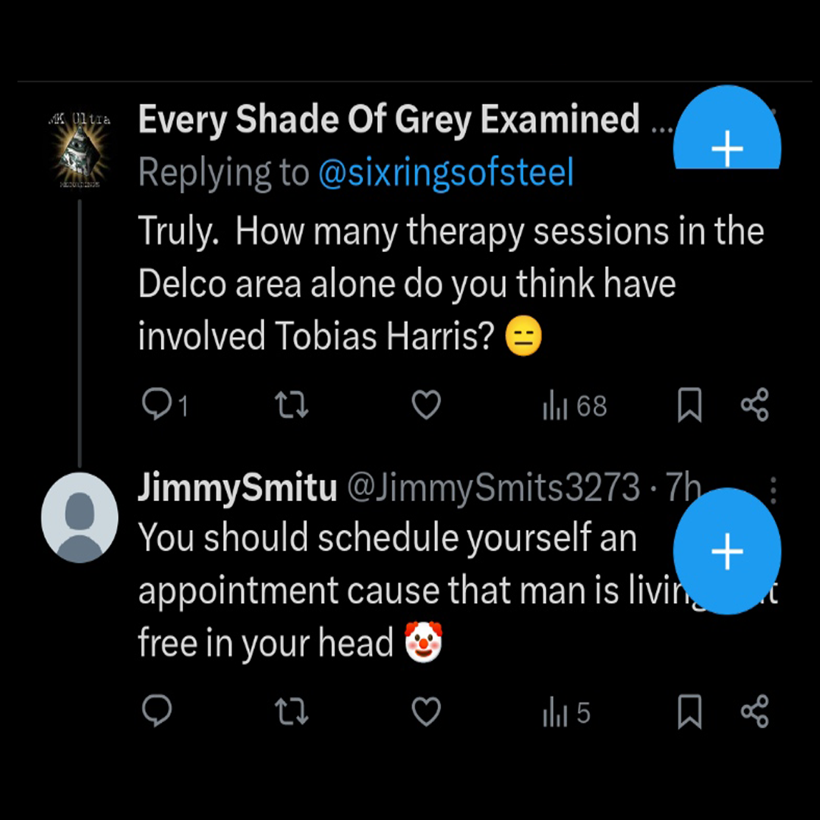Bookmark the Delco area tweet
Image resolution: width=820 pixels, height=820 pixels.
[x=689, y=405]
